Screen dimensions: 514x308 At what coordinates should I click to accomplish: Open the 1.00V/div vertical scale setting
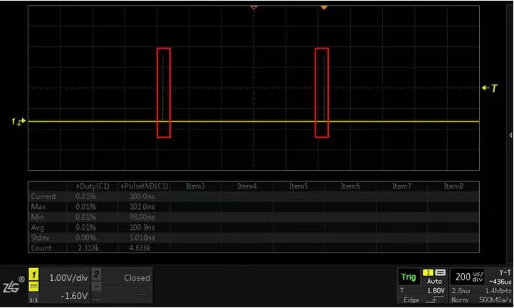(68, 278)
